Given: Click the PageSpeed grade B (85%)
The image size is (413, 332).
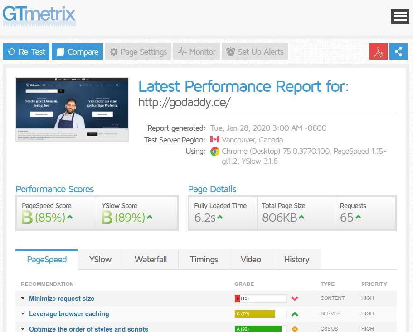Looking at the screenshot, I should 44,218.
